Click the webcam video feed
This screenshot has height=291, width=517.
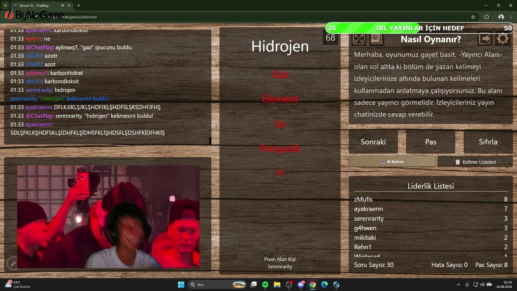[x=108, y=217]
